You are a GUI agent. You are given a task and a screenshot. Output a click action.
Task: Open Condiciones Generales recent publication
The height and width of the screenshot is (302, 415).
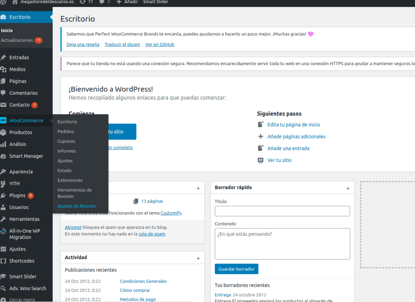[x=143, y=281]
